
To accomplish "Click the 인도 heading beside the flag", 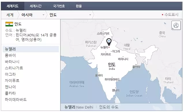I will click(x=18, y=24).
